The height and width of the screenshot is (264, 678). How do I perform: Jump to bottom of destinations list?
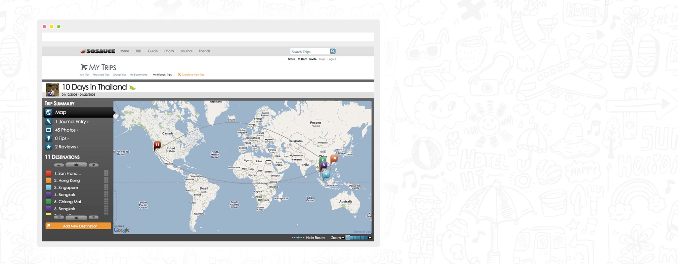[94, 217]
